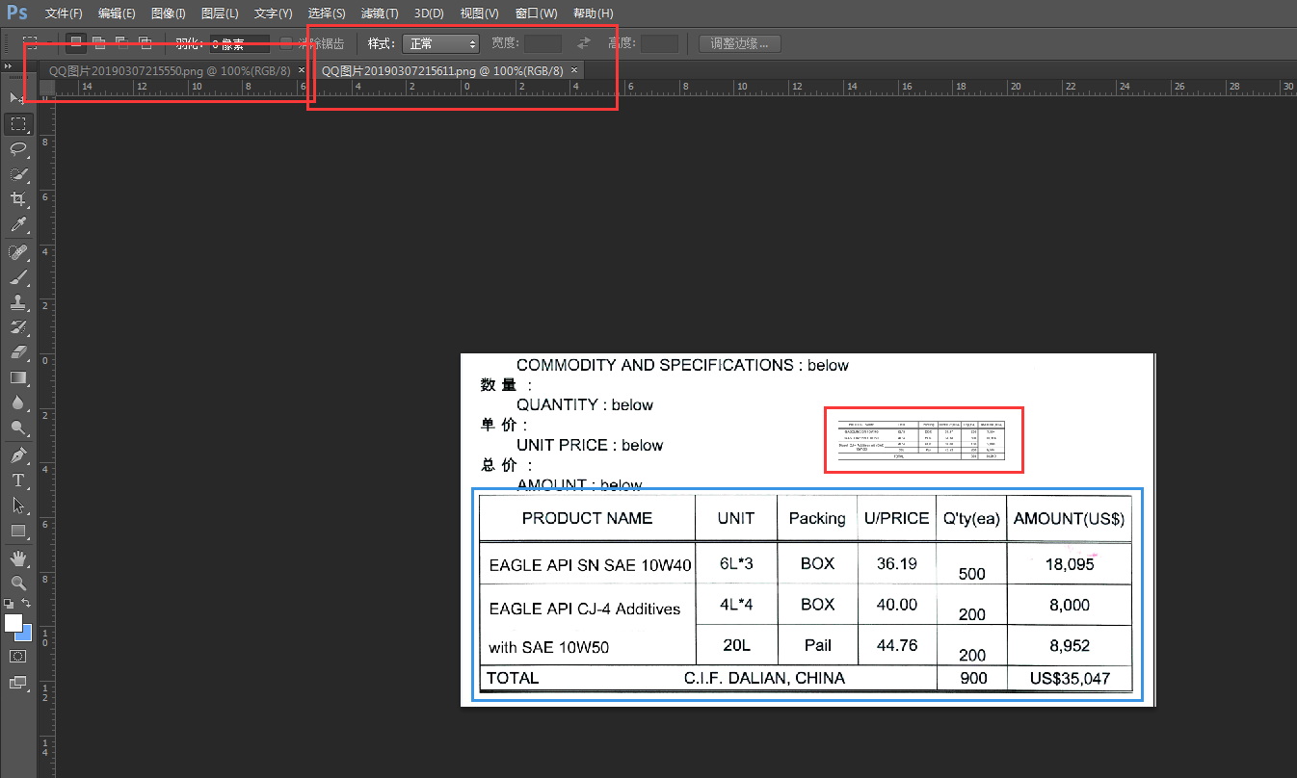
Task: Select the Pen tool
Action: click(x=17, y=454)
